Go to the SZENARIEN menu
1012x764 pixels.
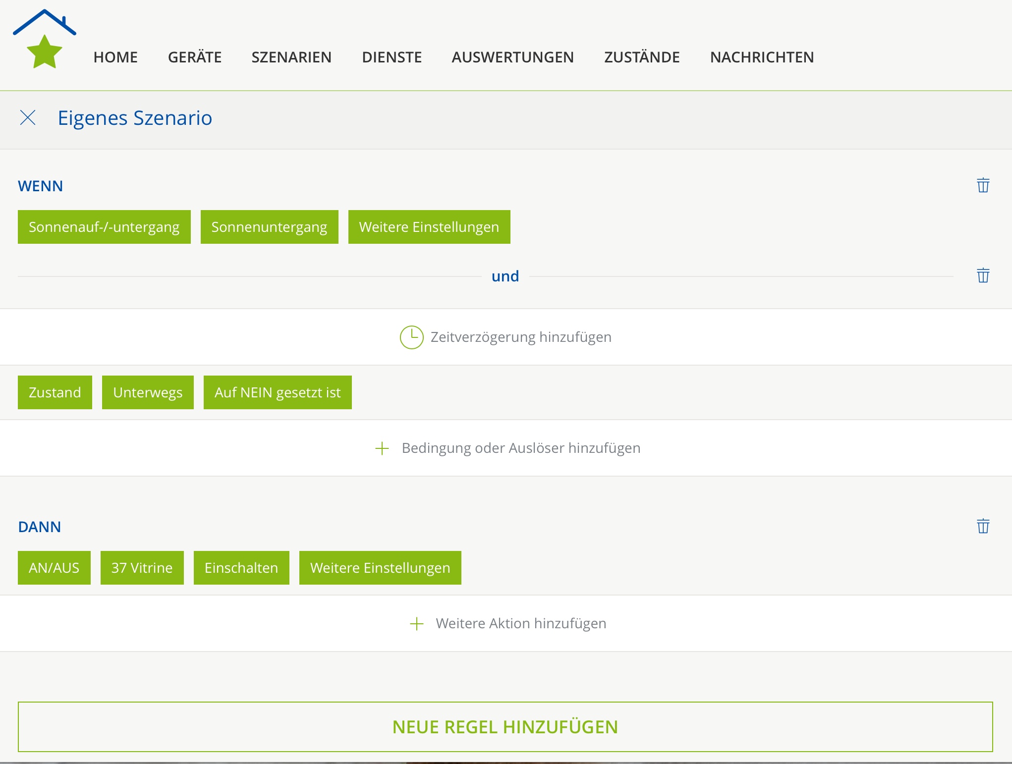[291, 57]
